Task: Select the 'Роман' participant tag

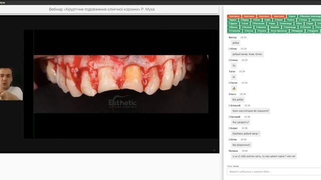Action: (x=272, y=23)
